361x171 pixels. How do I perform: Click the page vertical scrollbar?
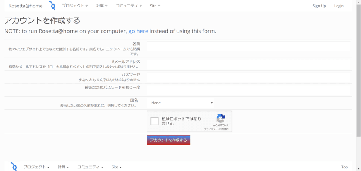358,75
